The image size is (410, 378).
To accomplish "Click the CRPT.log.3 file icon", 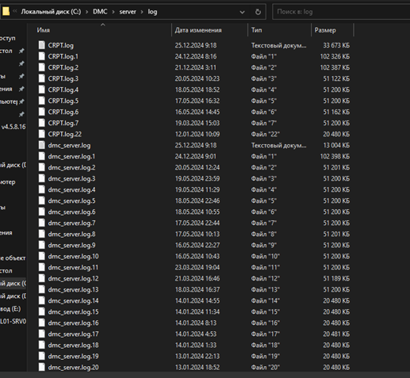I will [41, 78].
